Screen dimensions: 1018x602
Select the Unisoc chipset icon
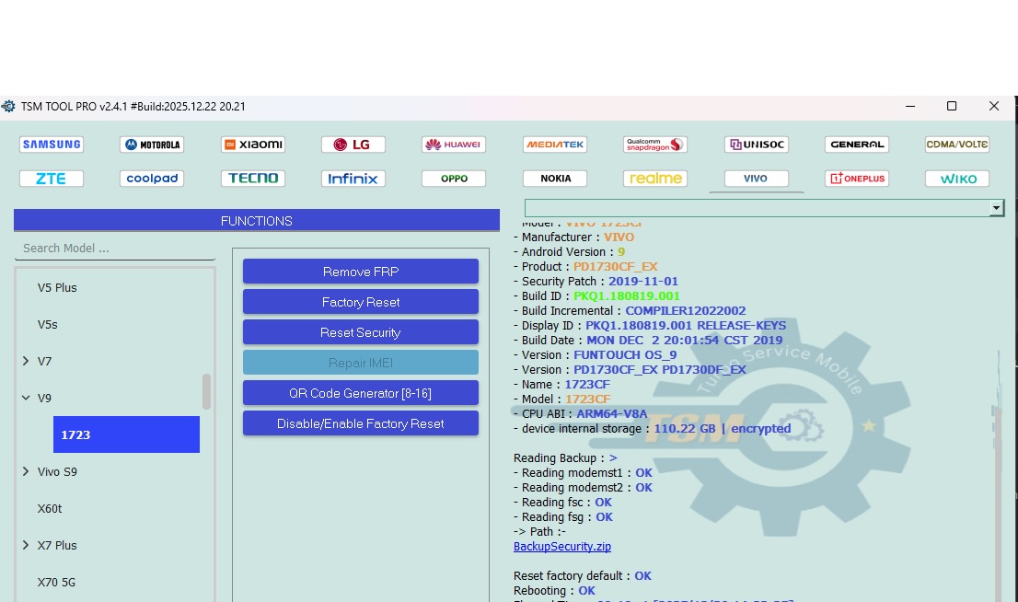pyautogui.click(x=757, y=145)
